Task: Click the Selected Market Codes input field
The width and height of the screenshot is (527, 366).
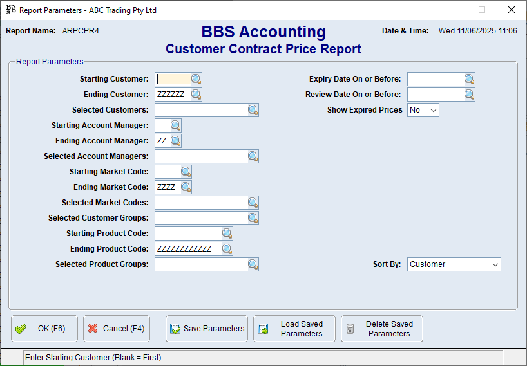Action: [200, 203]
